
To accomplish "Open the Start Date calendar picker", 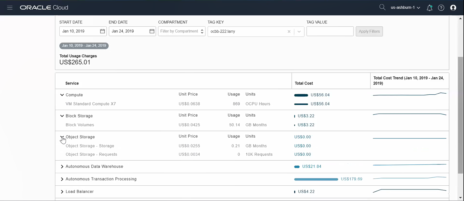I will coord(102,31).
